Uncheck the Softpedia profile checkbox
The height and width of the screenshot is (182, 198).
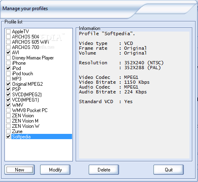click(9, 136)
